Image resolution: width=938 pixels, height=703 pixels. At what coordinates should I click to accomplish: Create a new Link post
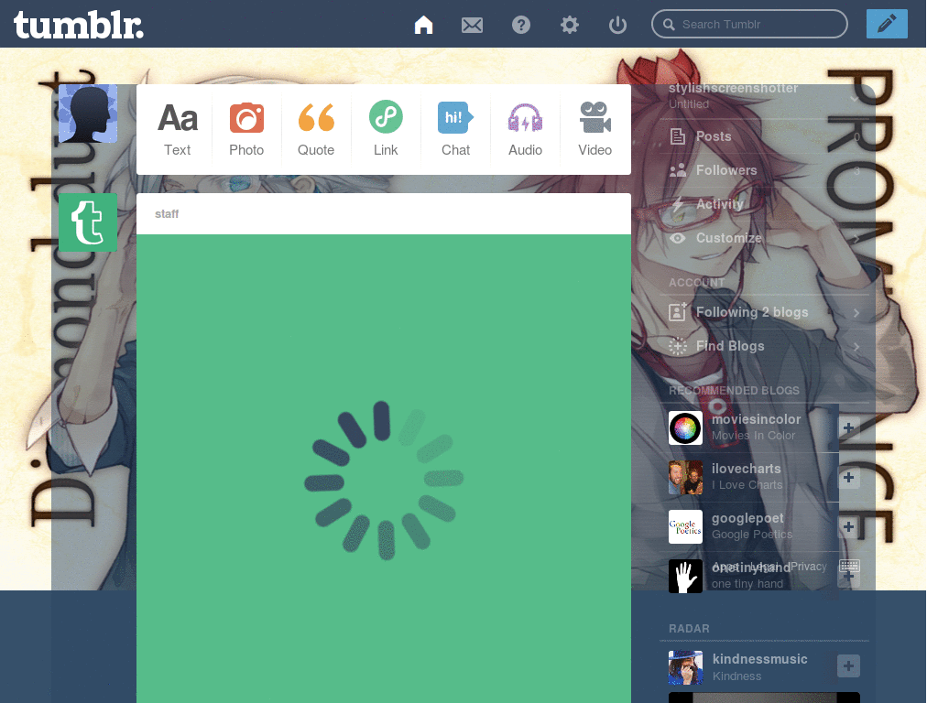point(386,130)
